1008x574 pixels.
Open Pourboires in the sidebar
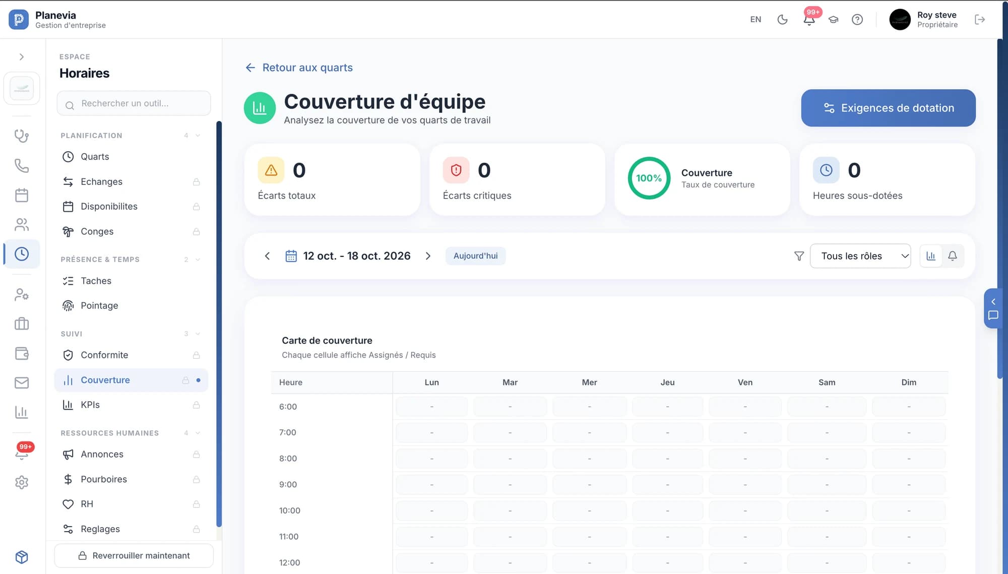(x=131, y=479)
